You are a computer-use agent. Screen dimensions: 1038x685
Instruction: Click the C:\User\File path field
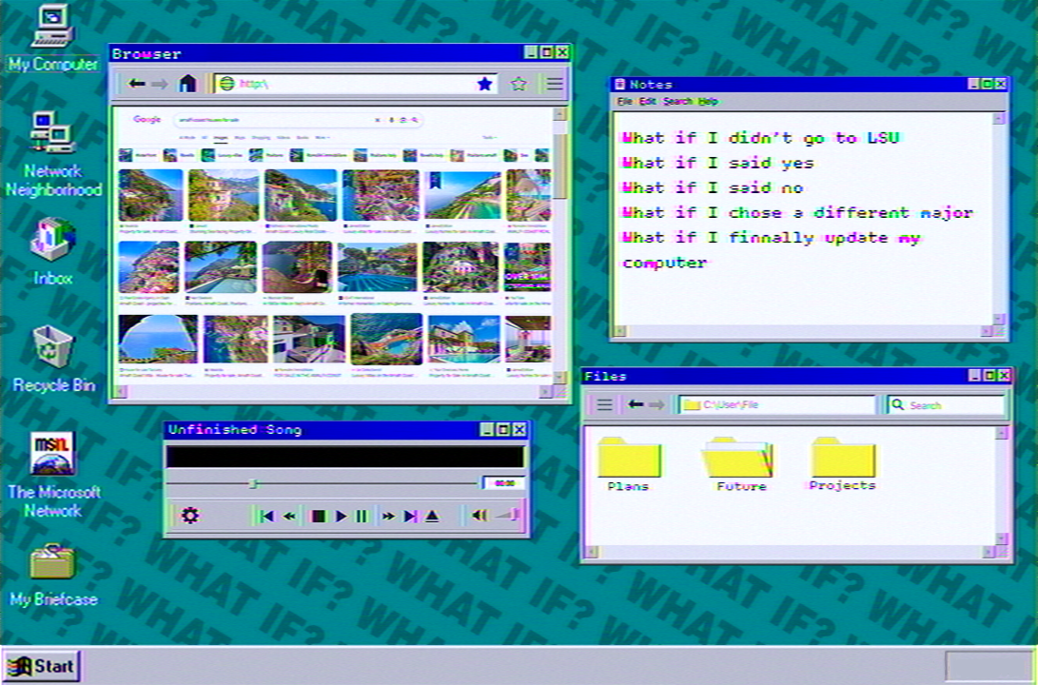coord(778,404)
